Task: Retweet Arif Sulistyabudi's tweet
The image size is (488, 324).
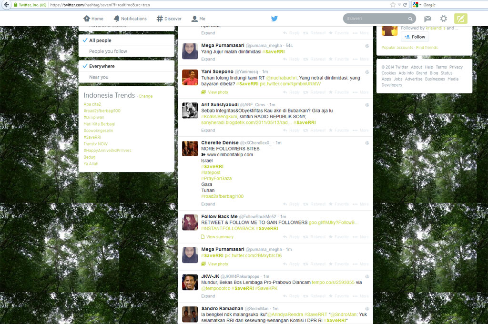Action: pyautogui.click(x=315, y=131)
